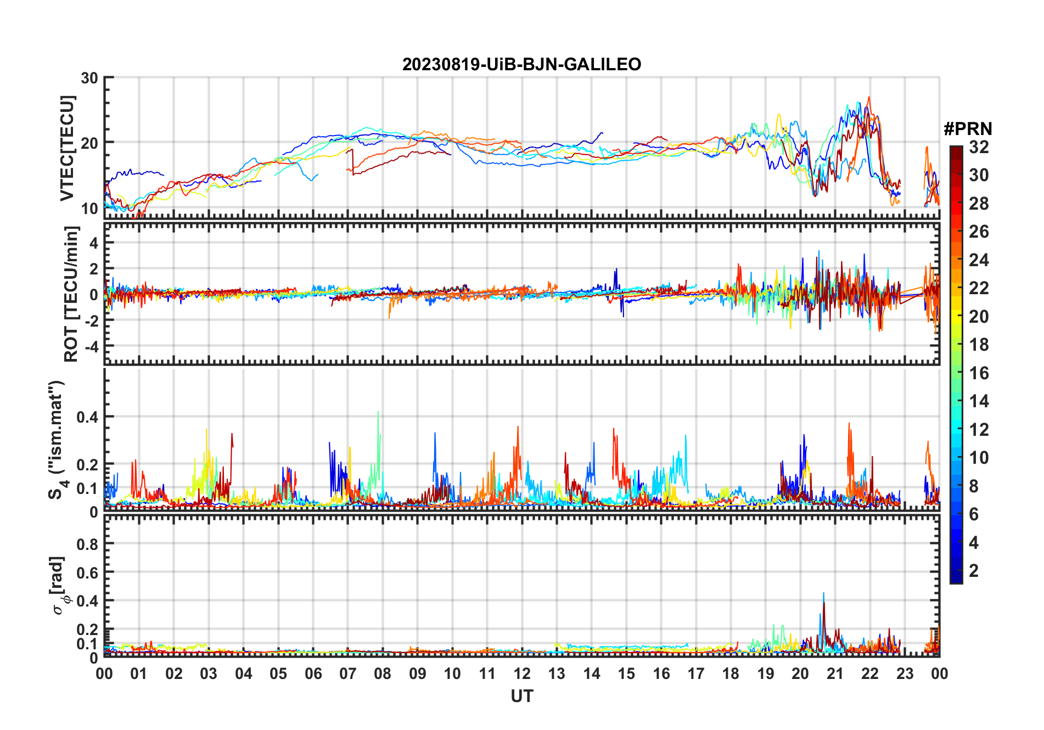
Task: Select the colorbar tick label 14
Action: (979, 401)
